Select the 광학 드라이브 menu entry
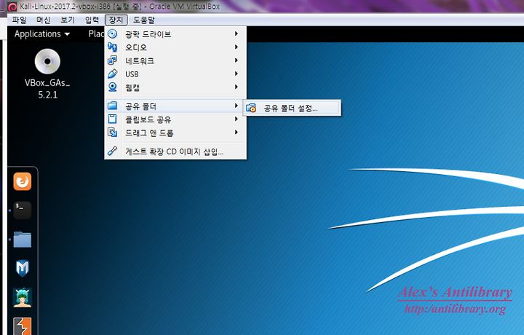Viewport: 524px width, 335px height. (x=176, y=33)
